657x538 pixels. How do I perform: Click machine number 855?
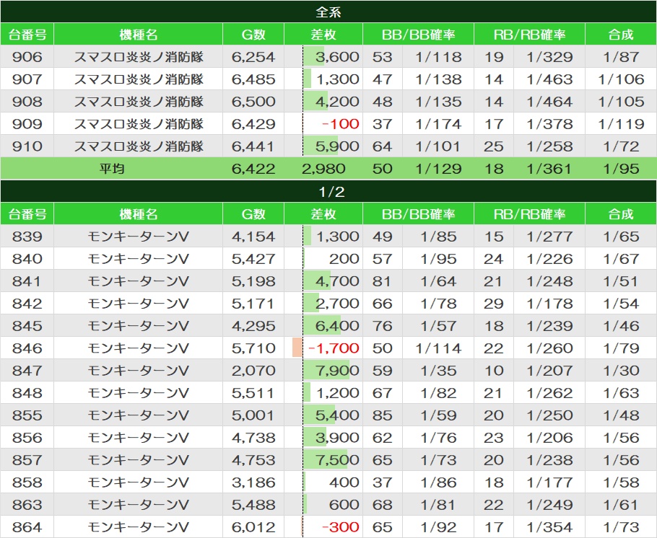click(x=27, y=415)
